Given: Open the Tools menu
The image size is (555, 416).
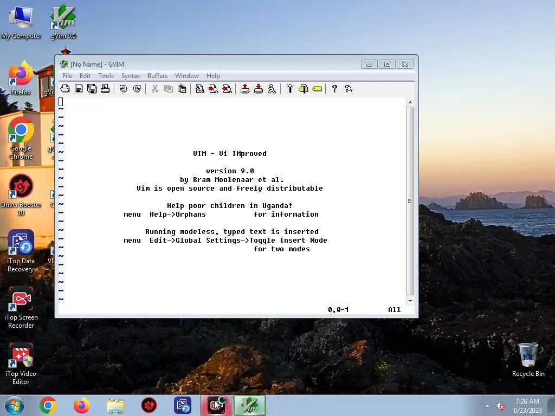Looking at the screenshot, I should point(106,76).
